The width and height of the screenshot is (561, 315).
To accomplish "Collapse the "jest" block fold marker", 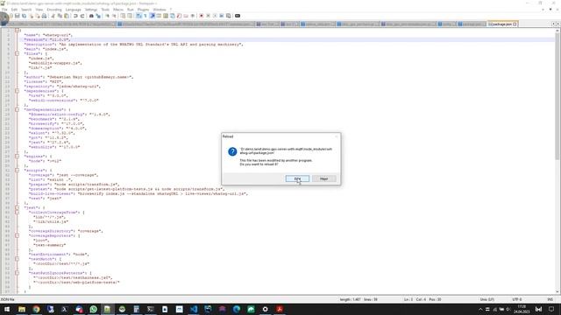I will (x=17, y=207).
